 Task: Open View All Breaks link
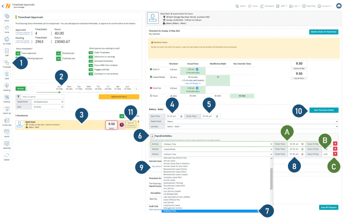point(193,83)
